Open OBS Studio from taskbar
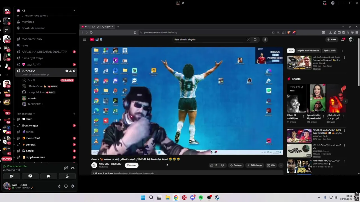Image resolution: width=360 pixels, height=202 pixels. (209, 198)
